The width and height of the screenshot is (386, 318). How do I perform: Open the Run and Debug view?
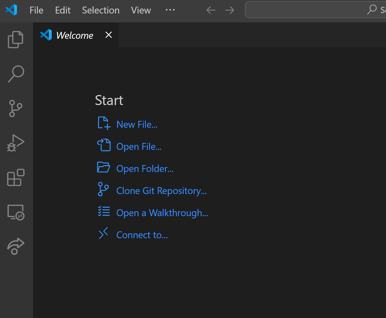16,143
